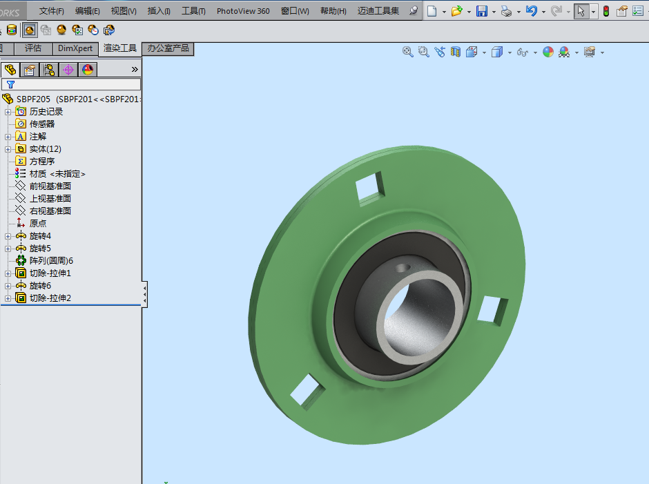Open the PropertyManager tab
Viewport: 649px width, 484px height.
[x=30, y=70]
